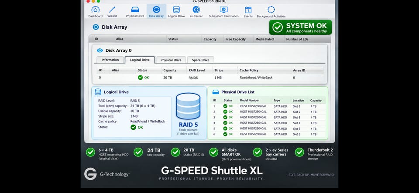419x193 pixels.
Task: Click the OK status icon for Slot 4 drive
Action: point(225,123)
